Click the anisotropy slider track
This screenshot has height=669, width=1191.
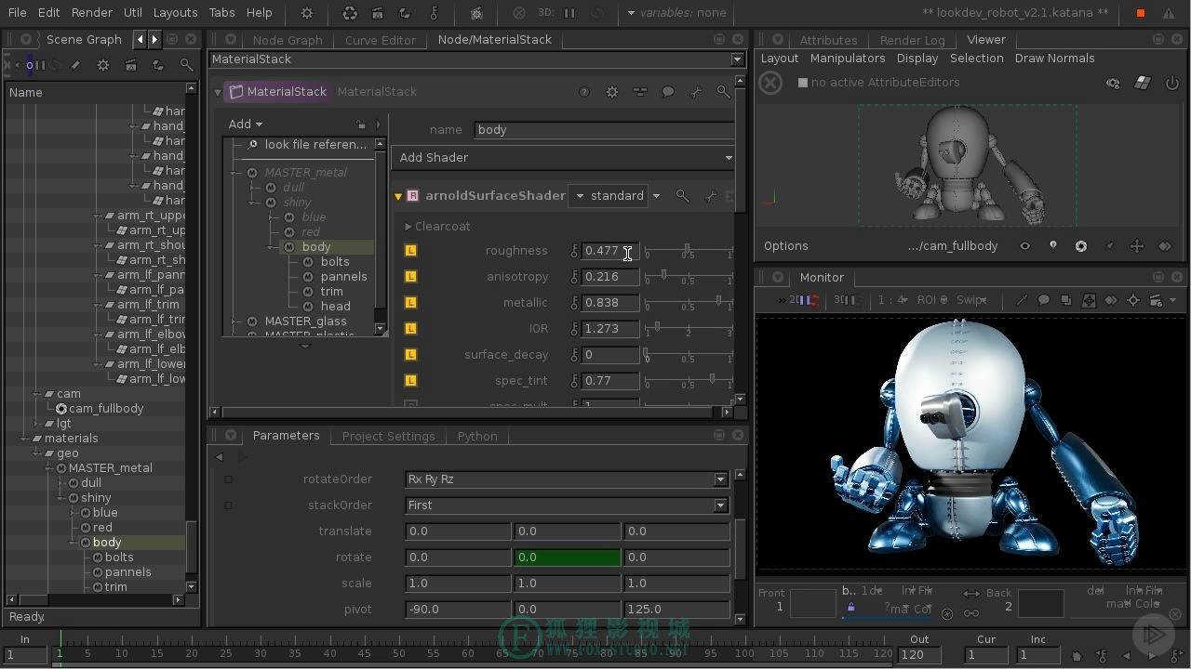click(x=689, y=277)
